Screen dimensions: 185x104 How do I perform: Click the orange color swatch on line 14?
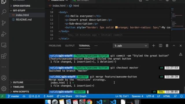116,27
